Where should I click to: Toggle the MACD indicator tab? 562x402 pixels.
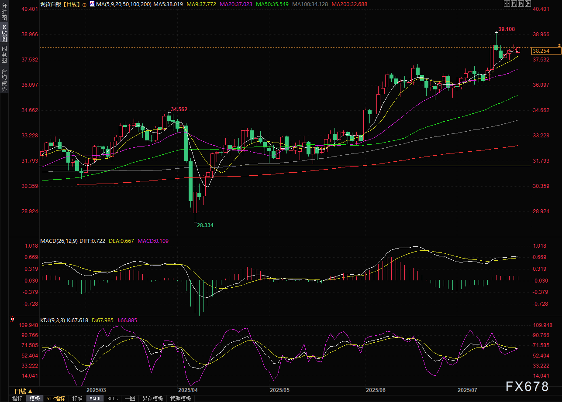pyautogui.click(x=95, y=399)
